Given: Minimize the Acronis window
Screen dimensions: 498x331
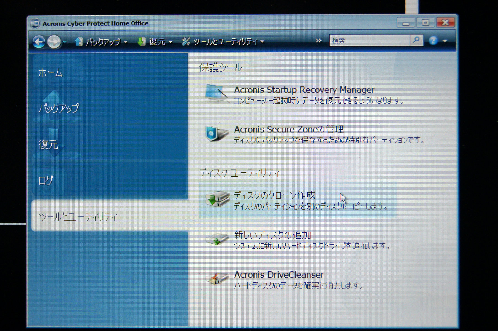Looking at the screenshot, I should click(x=406, y=23).
